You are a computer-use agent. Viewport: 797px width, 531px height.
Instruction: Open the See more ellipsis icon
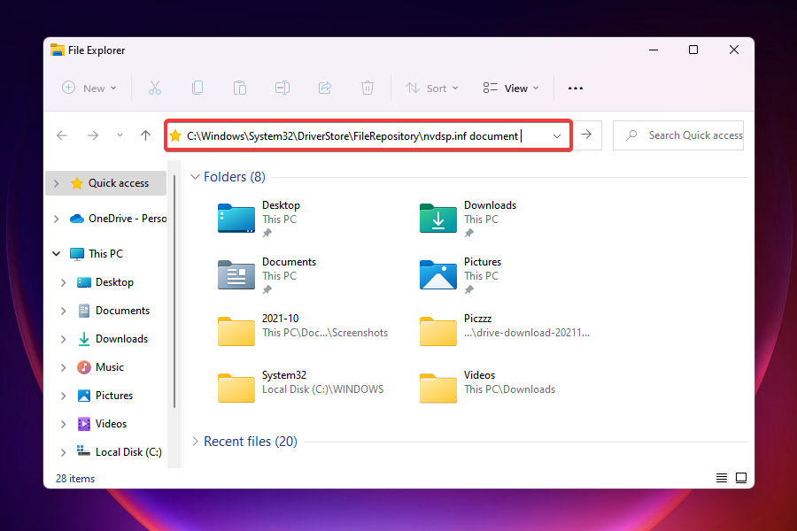(x=575, y=88)
